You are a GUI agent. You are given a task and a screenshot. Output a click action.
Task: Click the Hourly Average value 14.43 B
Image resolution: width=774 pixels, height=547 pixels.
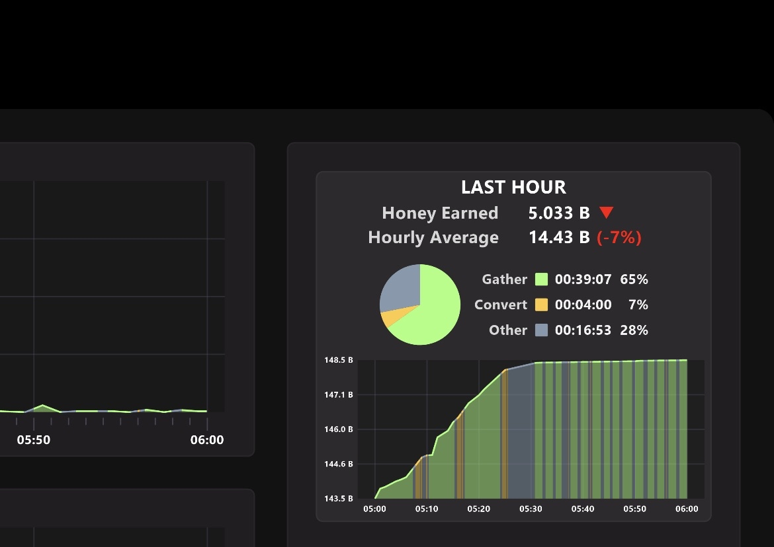coord(559,238)
